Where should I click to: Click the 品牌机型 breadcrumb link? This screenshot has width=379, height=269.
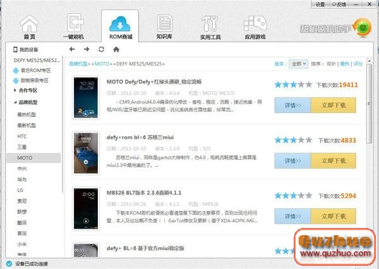[78, 64]
